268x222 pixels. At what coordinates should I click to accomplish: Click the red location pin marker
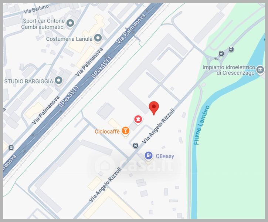point(154,108)
